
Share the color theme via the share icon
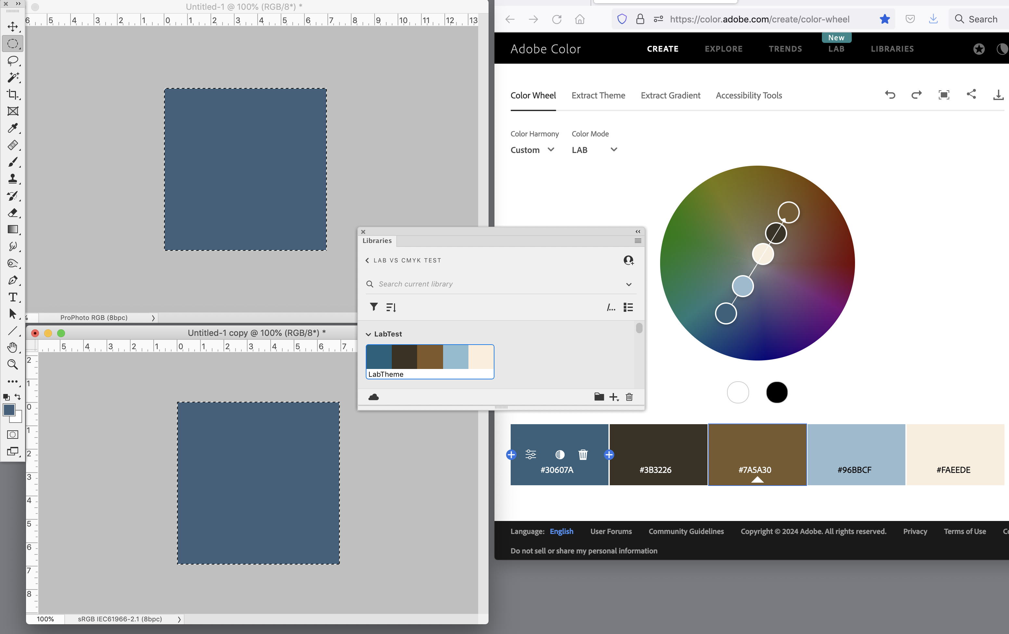pos(972,95)
